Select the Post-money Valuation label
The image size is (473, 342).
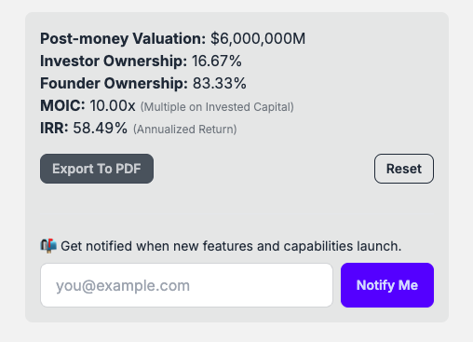123,39
